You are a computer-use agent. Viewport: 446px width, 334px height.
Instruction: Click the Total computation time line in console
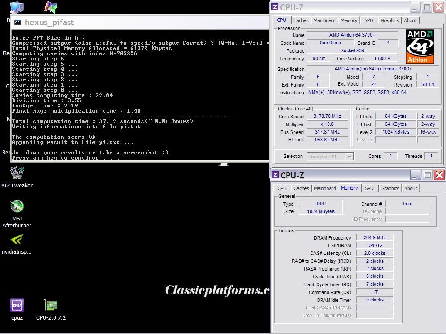point(102,121)
